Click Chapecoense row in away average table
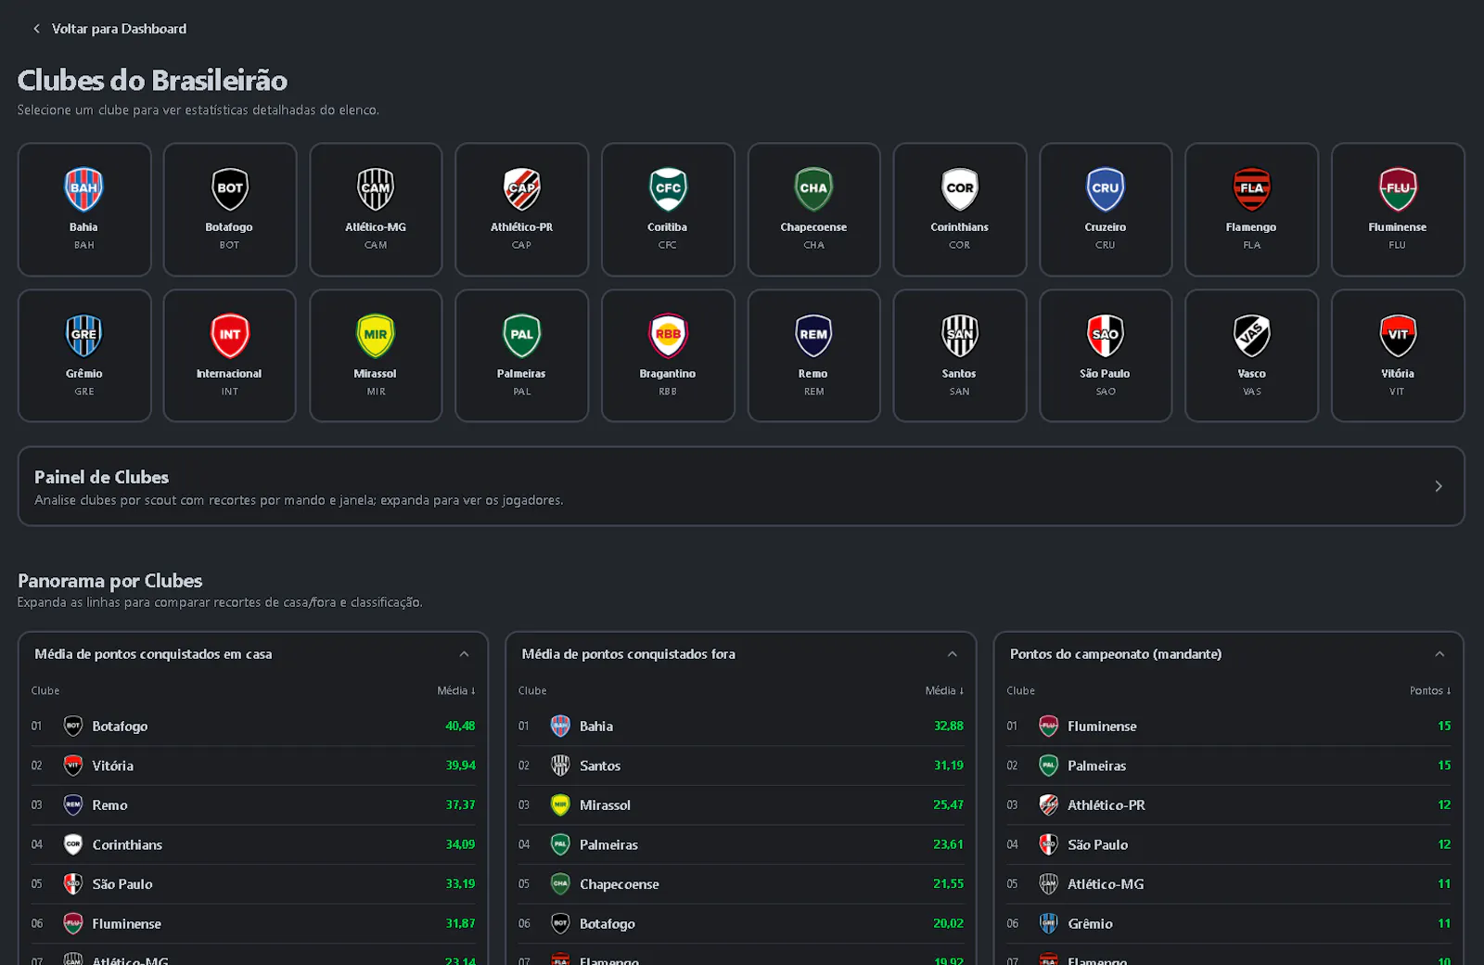Image resolution: width=1484 pixels, height=965 pixels. pyautogui.click(x=741, y=884)
